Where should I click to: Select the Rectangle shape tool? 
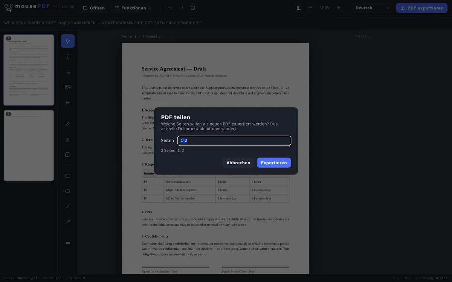point(68,176)
